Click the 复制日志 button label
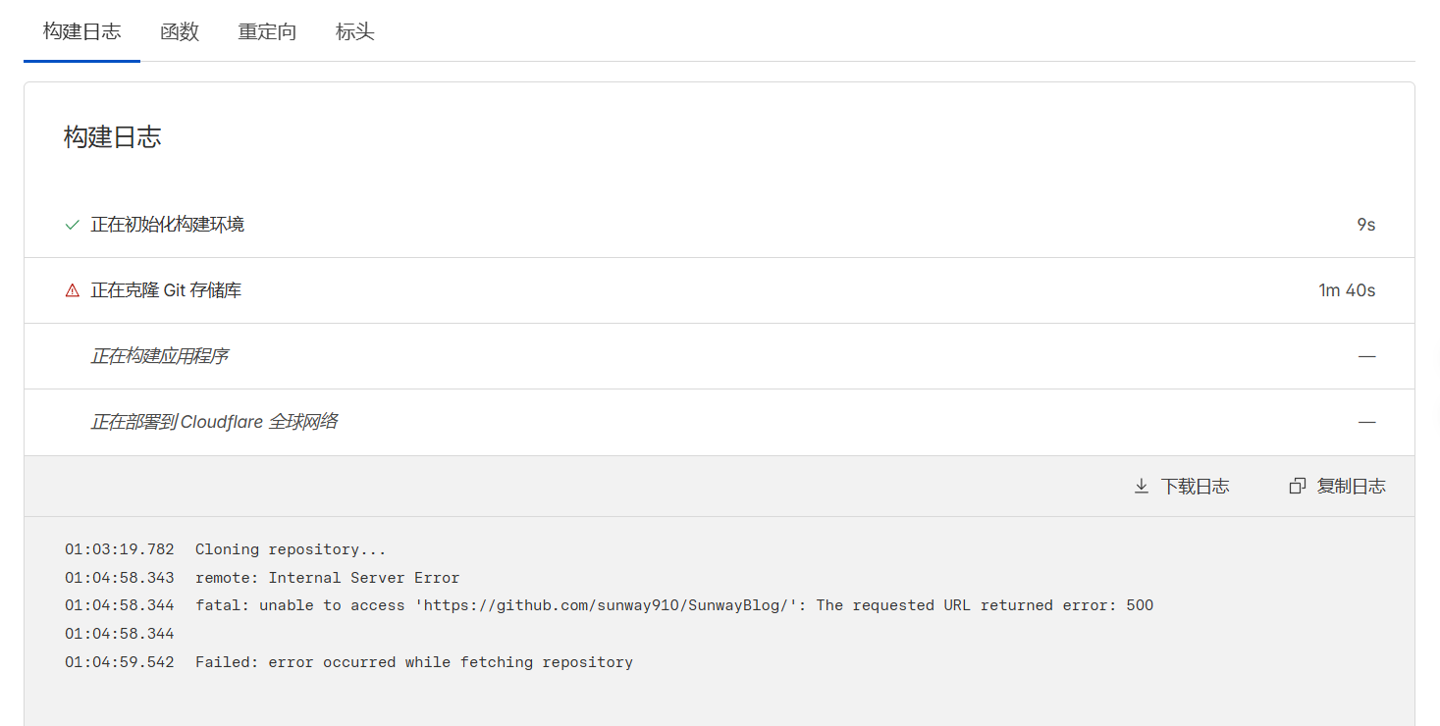 coord(1351,487)
